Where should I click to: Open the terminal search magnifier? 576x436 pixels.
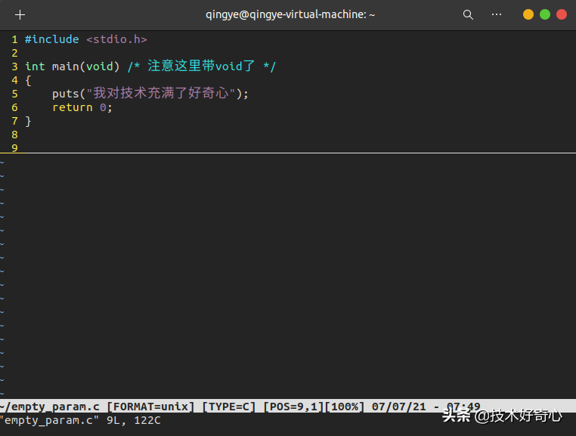(x=468, y=14)
